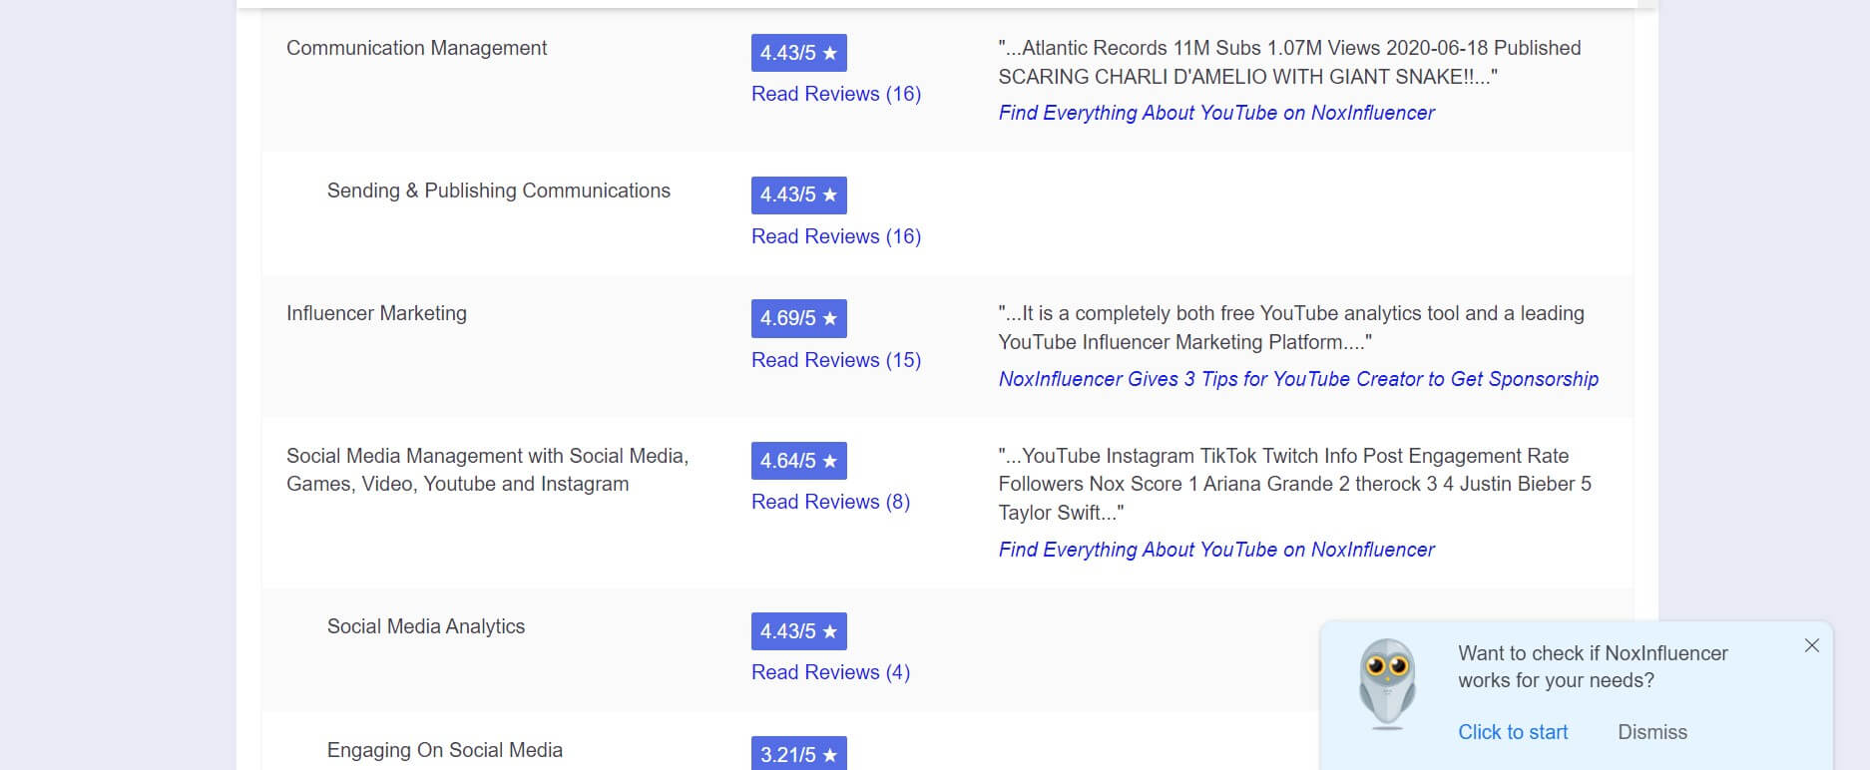Click the Want to check if NoxInfluencer text
The image size is (1870, 770).
click(1593, 666)
